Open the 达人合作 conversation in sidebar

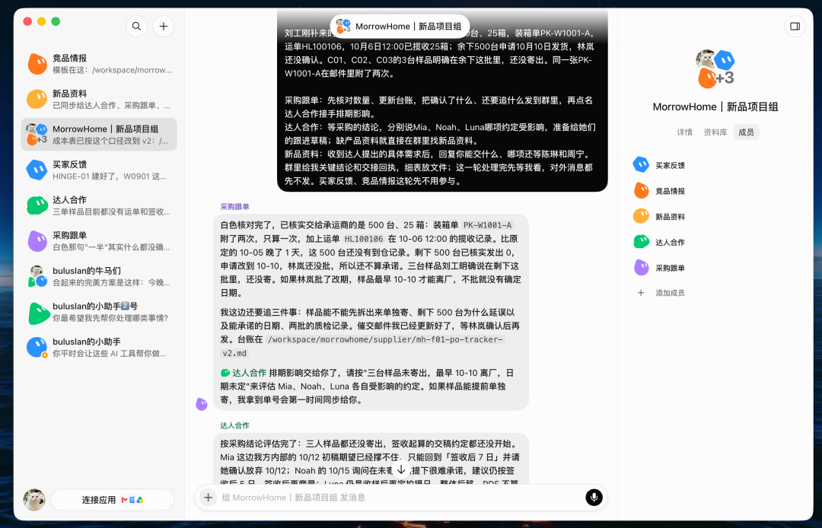coord(99,205)
